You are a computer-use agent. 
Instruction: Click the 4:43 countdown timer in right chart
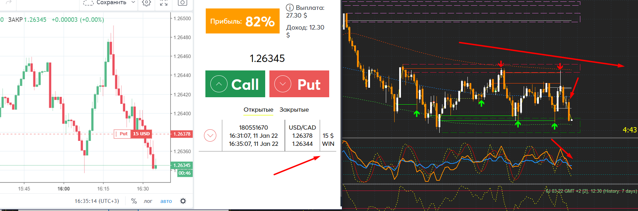[630, 130]
